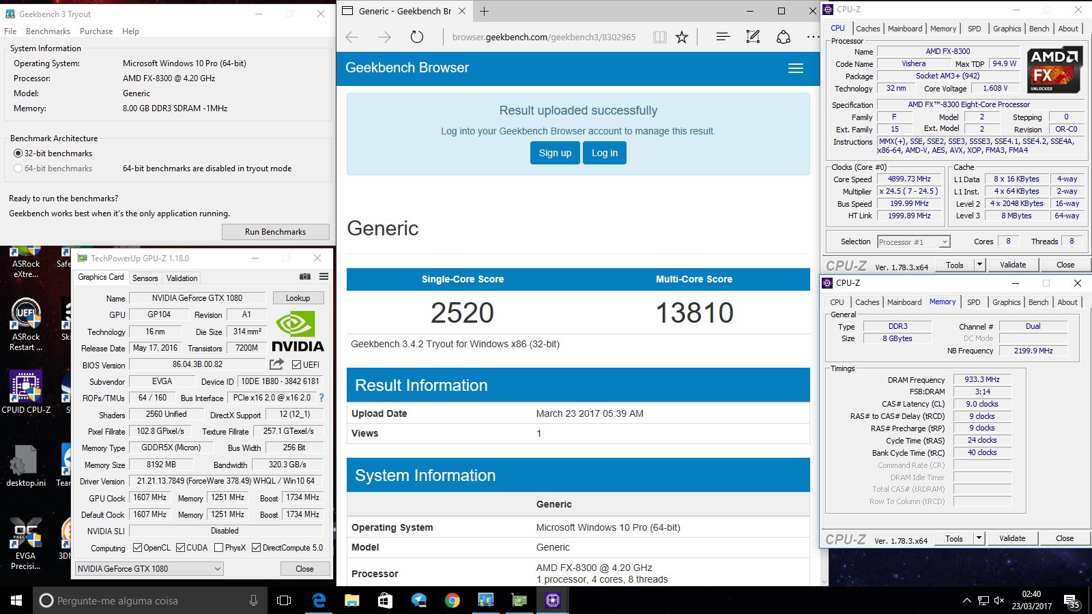This screenshot has width=1092, height=614.
Task: Open ASRock eXtreme desktop shortcut
Action: (x=26, y=262)
